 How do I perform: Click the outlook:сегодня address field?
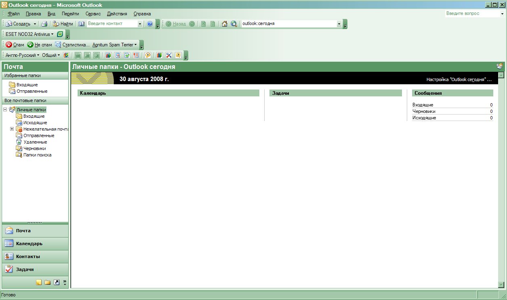point(289,24)
